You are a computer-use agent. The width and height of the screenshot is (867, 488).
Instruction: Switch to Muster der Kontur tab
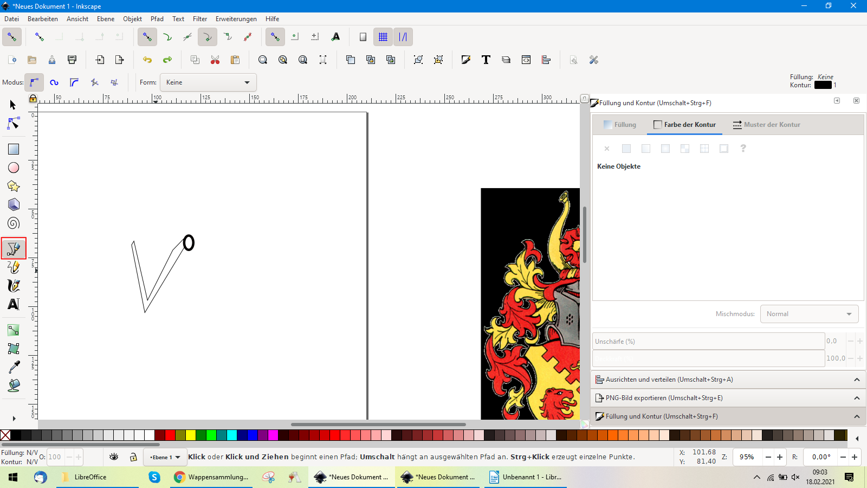click(x=766, y=125)
